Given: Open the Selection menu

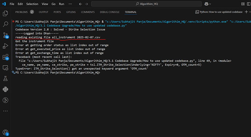Looking at the screenshot, I should [32, 4].
